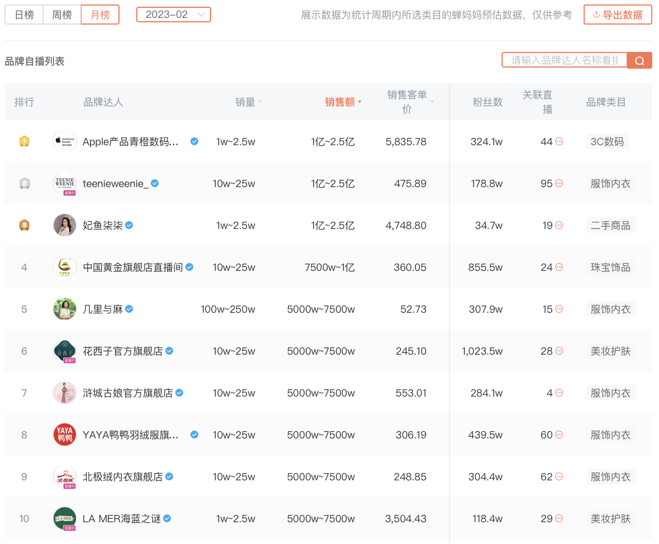Open 几里与麻 brand name link
Screen dimensions: 659x544
click(x=103, y=309)
